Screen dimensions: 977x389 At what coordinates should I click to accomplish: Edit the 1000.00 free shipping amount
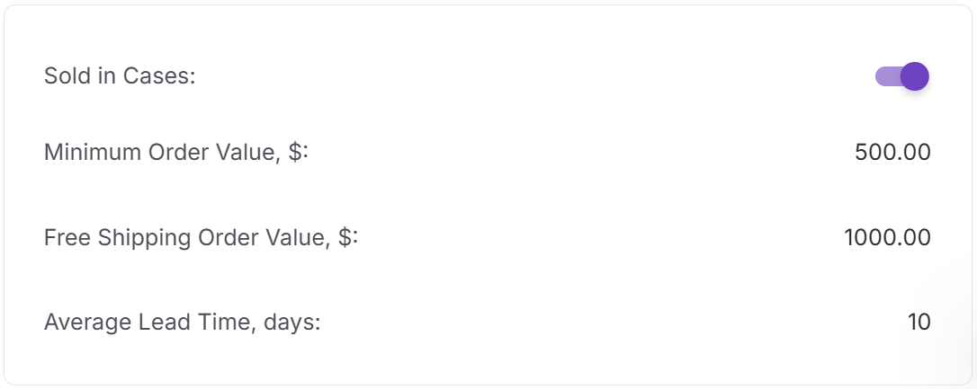(x=887, y=238)
